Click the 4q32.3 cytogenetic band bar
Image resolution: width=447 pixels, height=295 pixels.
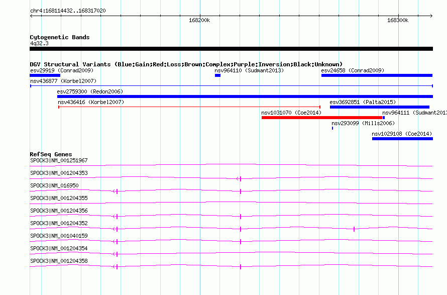[x=231, y=49]
